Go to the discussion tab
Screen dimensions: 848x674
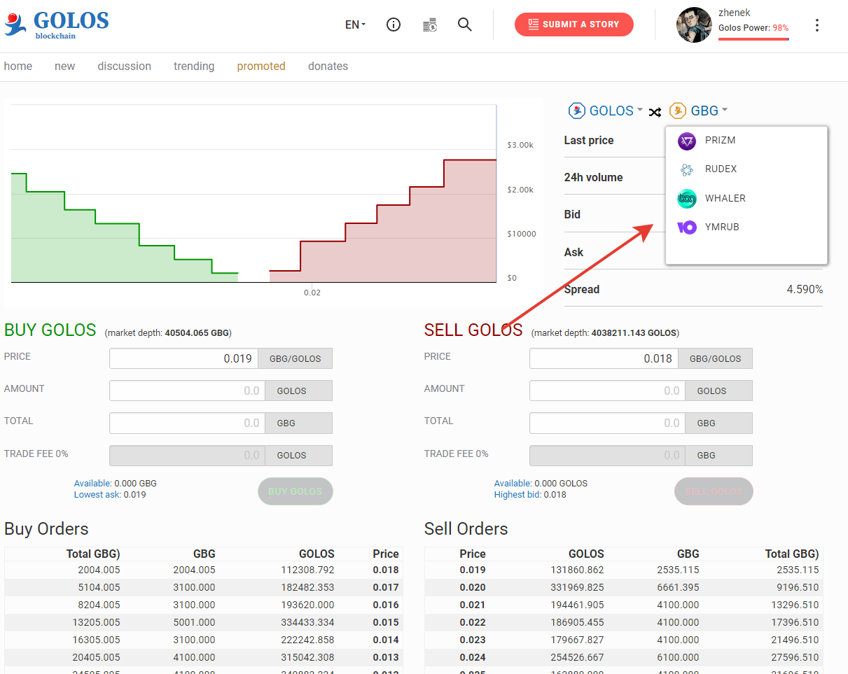coord(125,66)
